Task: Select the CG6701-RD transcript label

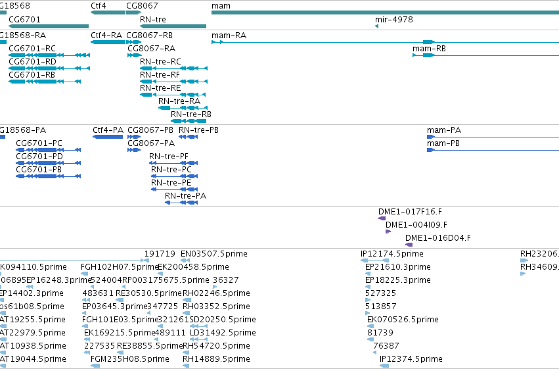Action: pos(32,62)
